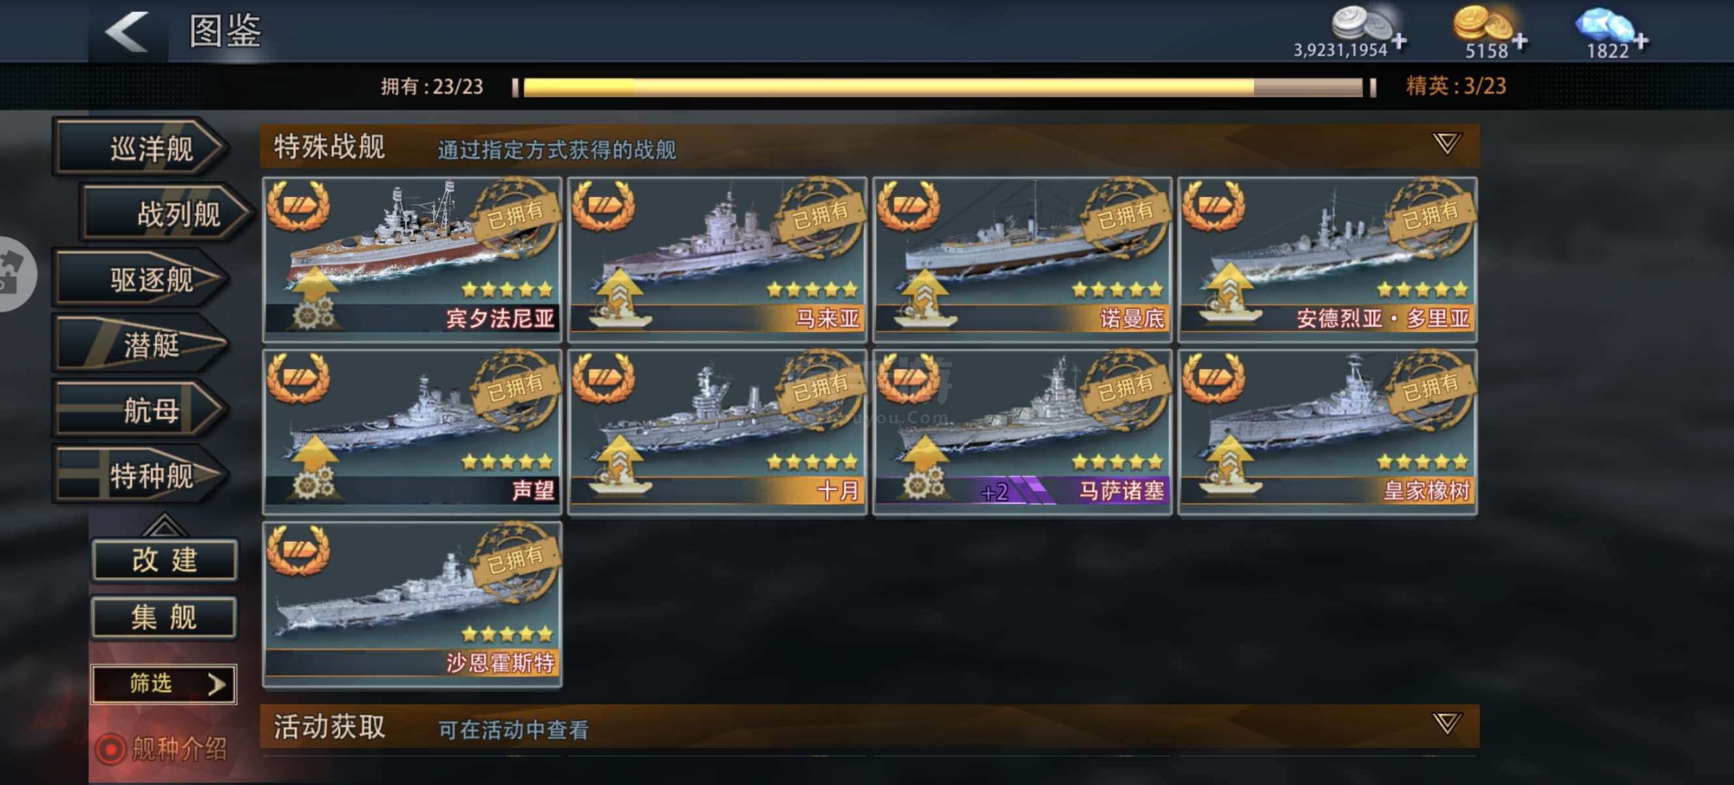Open the 筛选 filter dropdown
The height and width of the screenshot is (785, 1734).
point(163,684)
